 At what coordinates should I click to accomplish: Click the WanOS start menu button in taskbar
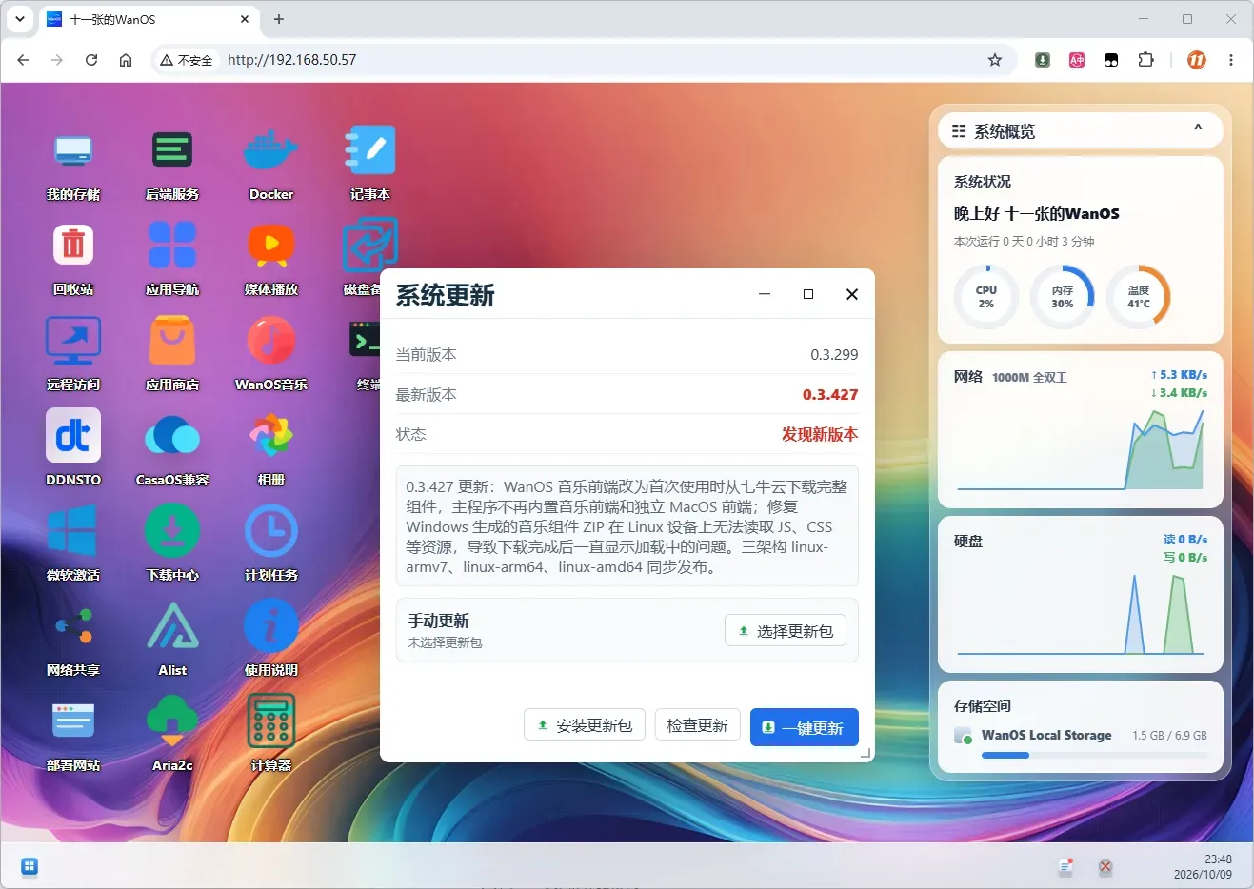point(30,866)
